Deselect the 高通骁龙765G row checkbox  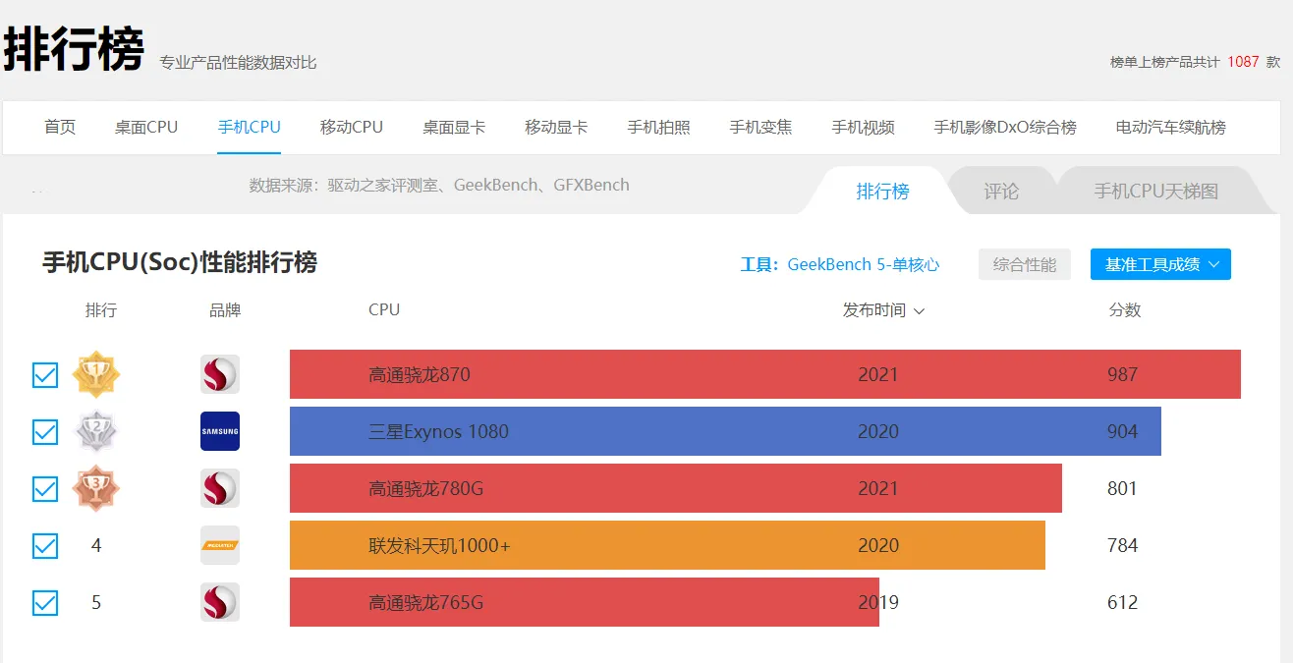click(45, 603)
